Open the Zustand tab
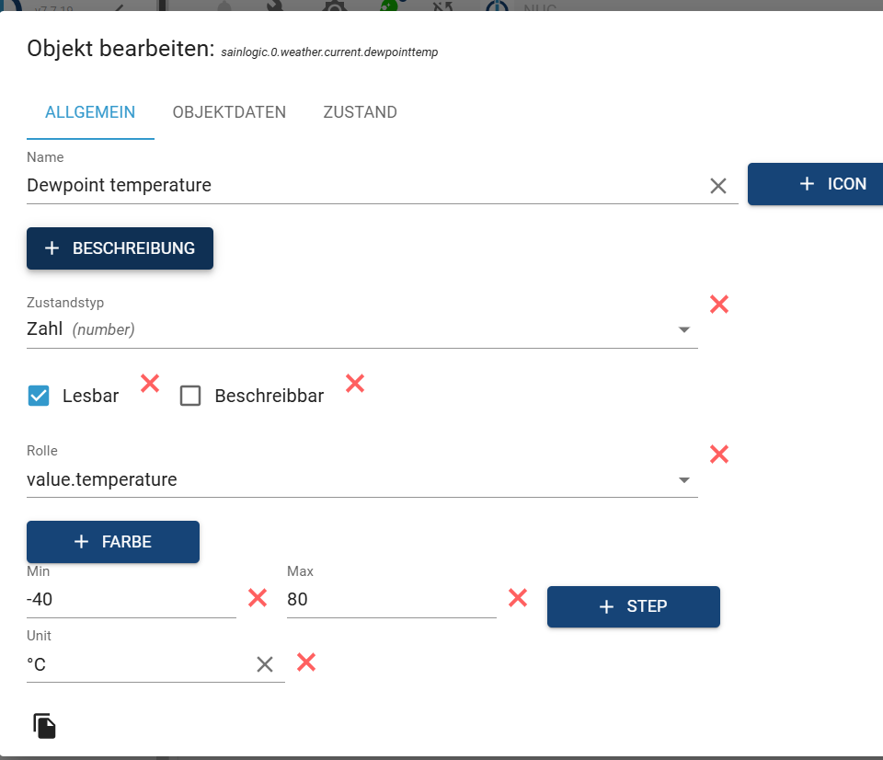This screenshot has width=883, height=760. coord(360,112)
